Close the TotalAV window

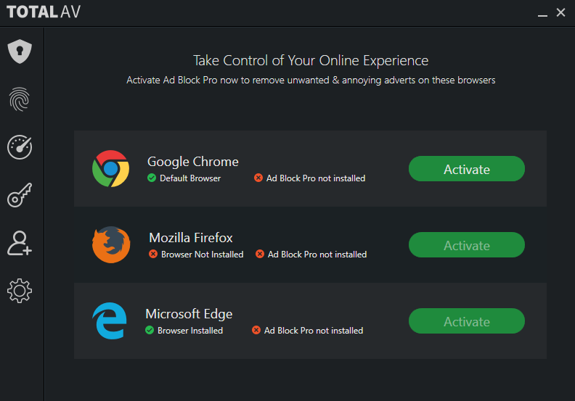560,12
